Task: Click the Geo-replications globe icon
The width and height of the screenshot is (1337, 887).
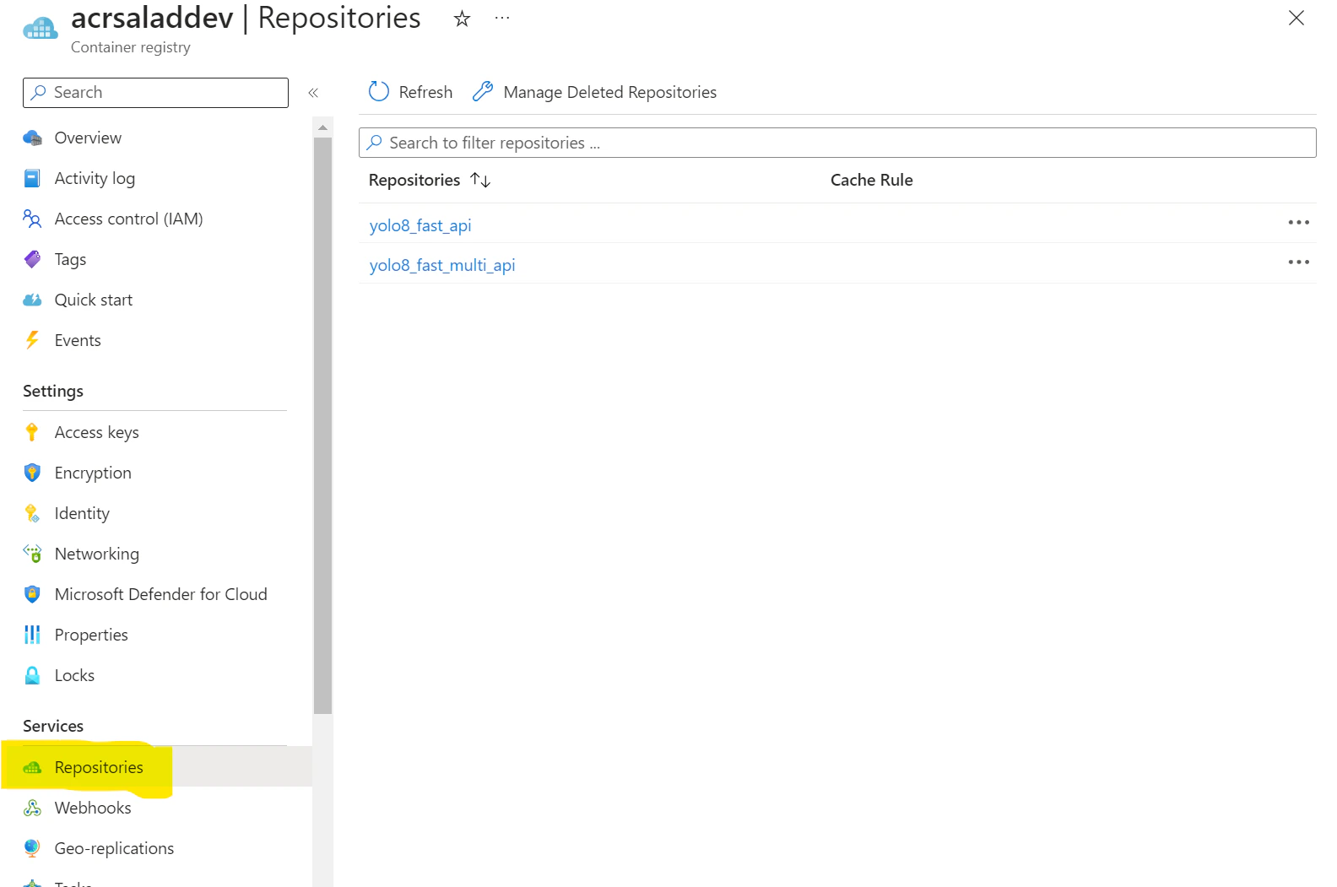Action: (32, 848)
